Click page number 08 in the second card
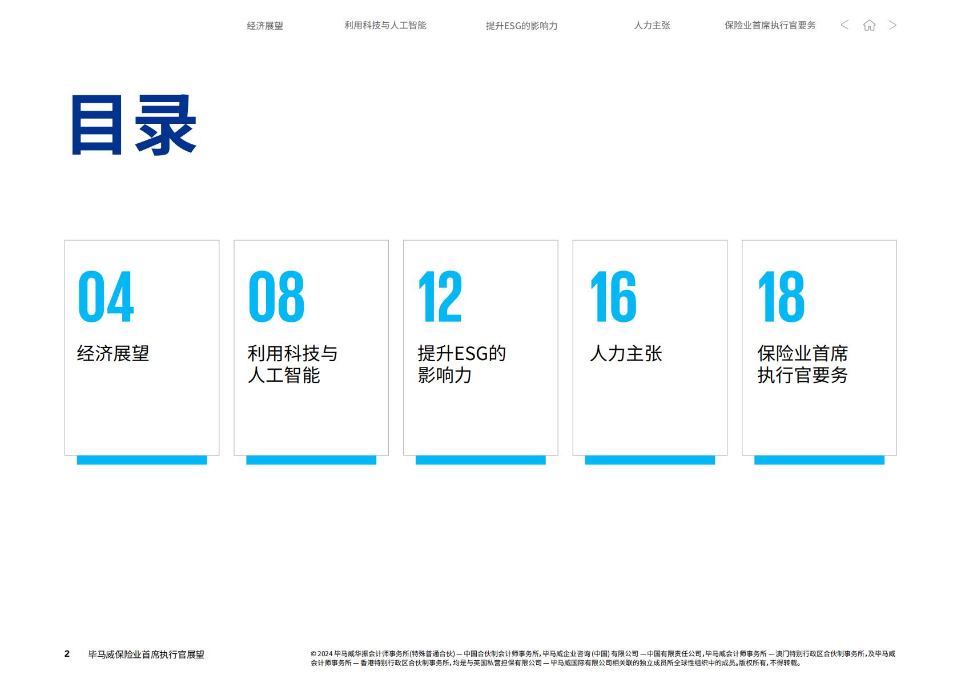Viewport: 961px width, 679px height. point(276,296)
